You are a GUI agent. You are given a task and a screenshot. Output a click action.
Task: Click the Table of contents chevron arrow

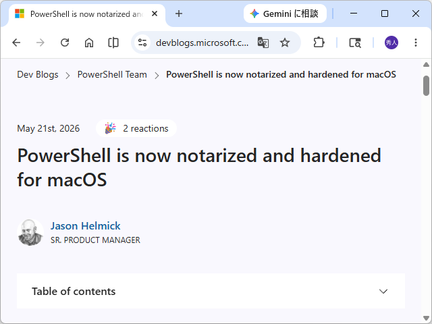point(383,291)
